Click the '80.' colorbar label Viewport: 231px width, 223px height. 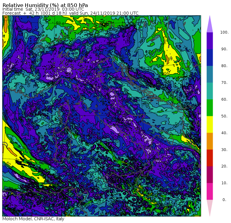224,66
